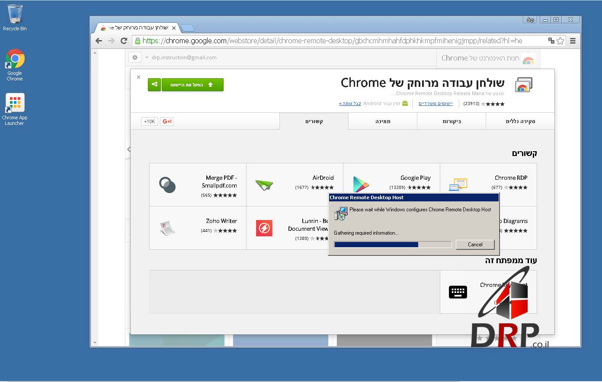Open the תמיכה support tab
Image resolution: width=602 pixels, height=382 pixels.
click(x=383, y=121)
